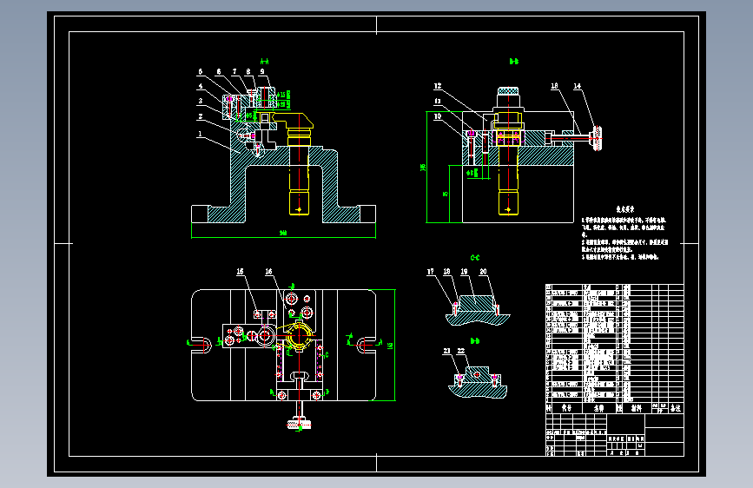This screenshot has height=488, width=753.
Task: Select the knurled knob in the B-B view
Action: pos(598,138)
